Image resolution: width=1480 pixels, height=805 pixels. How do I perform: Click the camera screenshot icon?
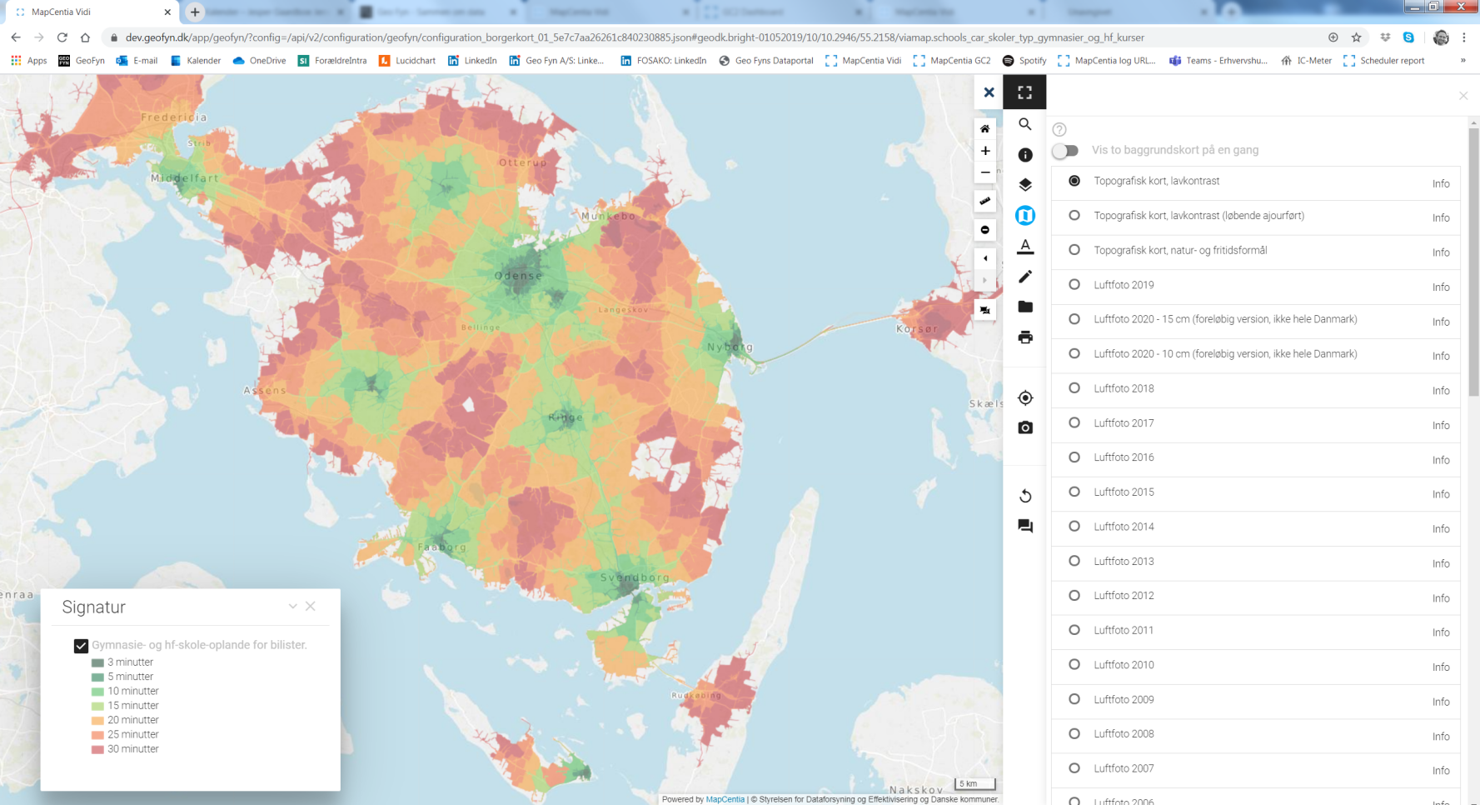1025,427
